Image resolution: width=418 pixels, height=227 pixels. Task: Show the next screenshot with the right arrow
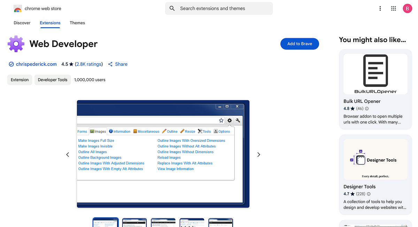click(x=258, y=154)
